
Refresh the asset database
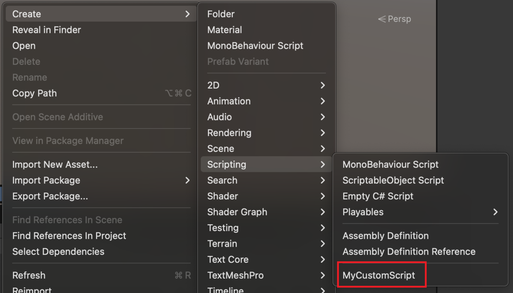(x=29, y=275)
